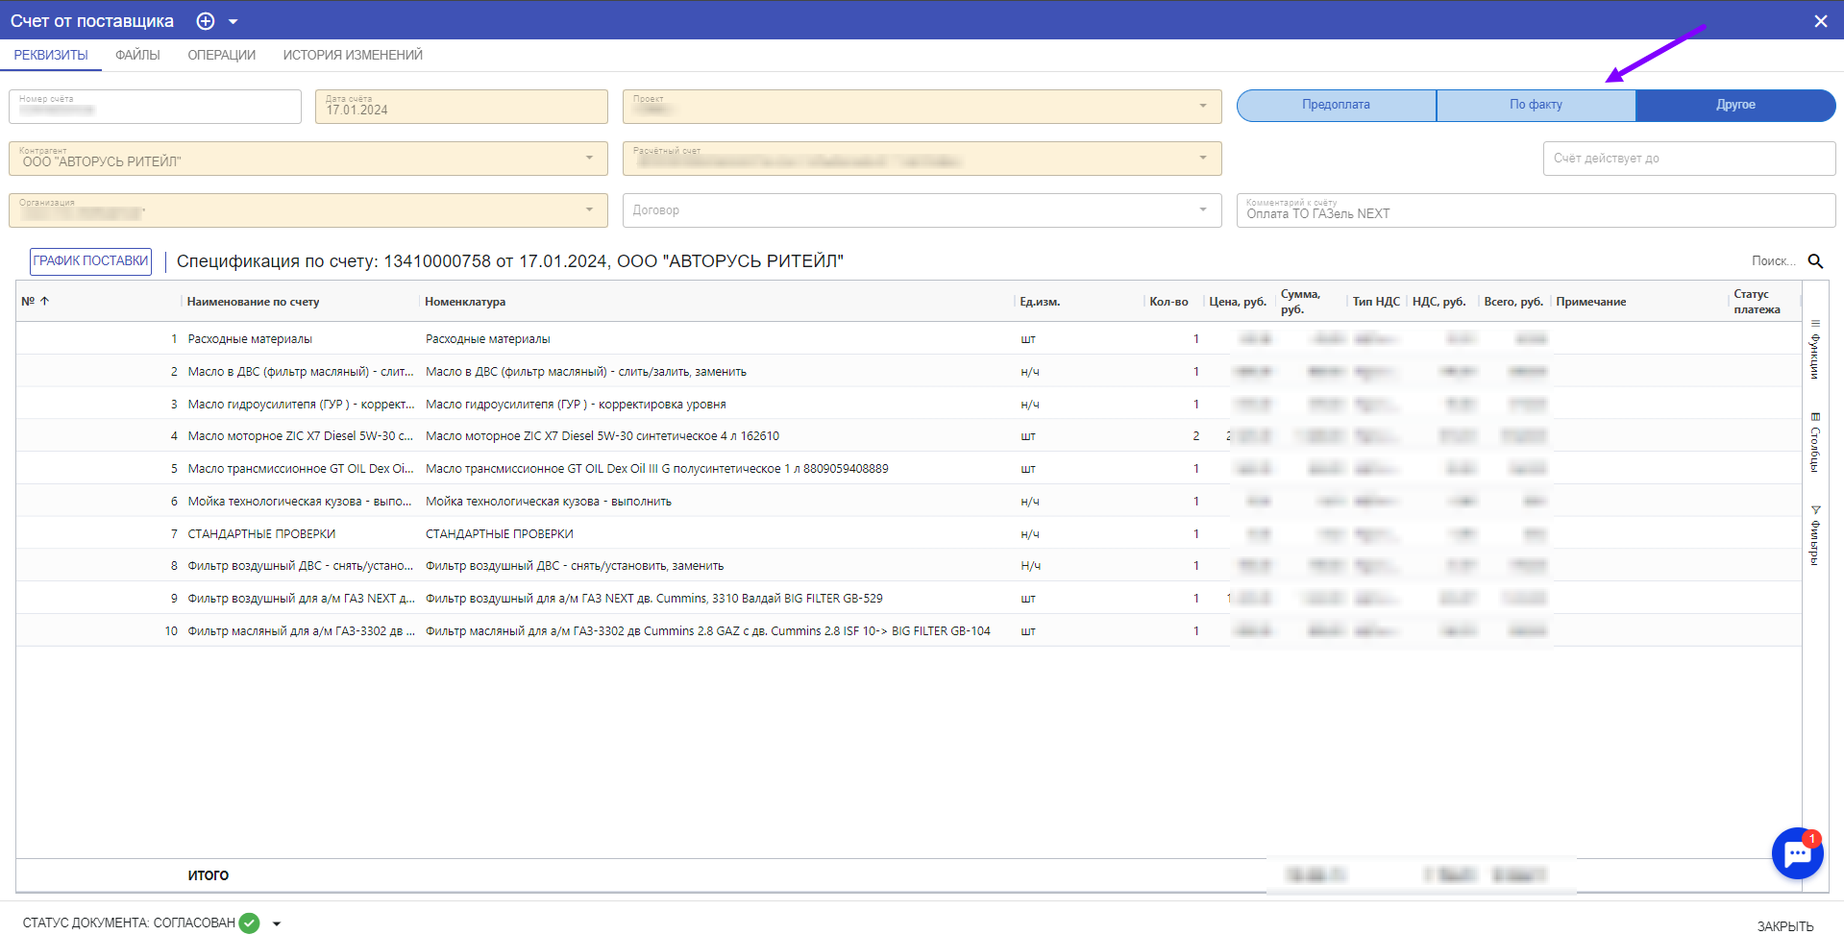Click the Примечание column header
The height and width of the screenshot is (935, 1844).
tap(1591, 302)
